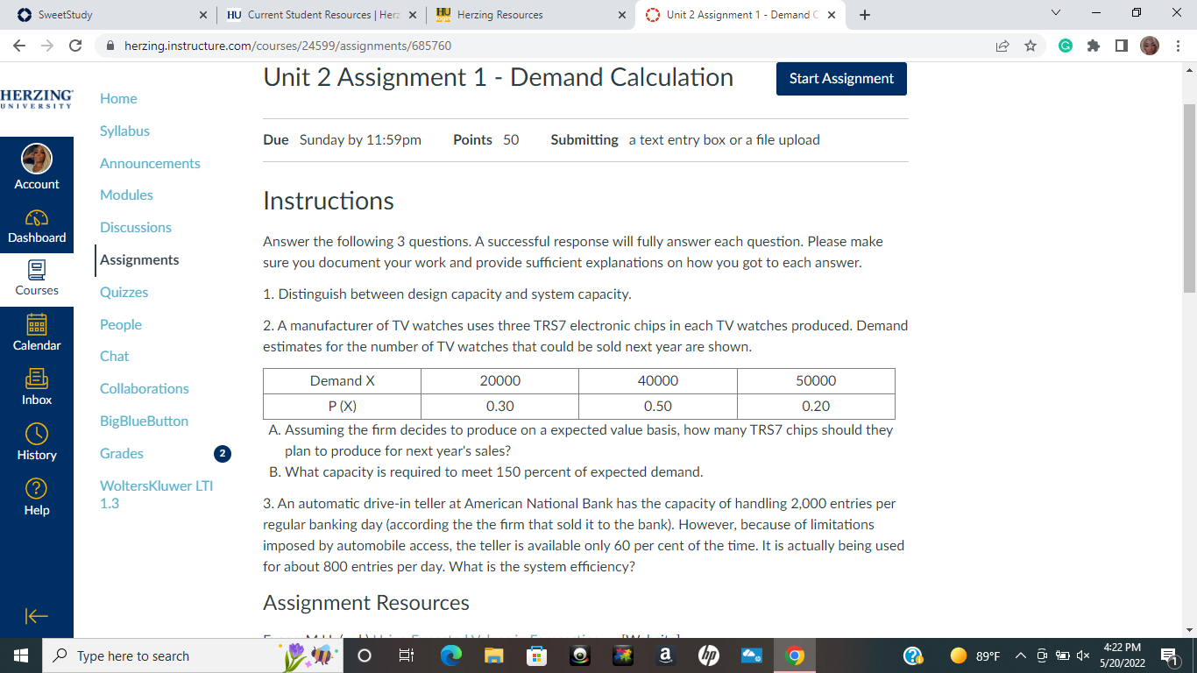Bookmark this page with star icon
The height and width of the screenshot is (673, 1197).
(x=1031, y=46)
